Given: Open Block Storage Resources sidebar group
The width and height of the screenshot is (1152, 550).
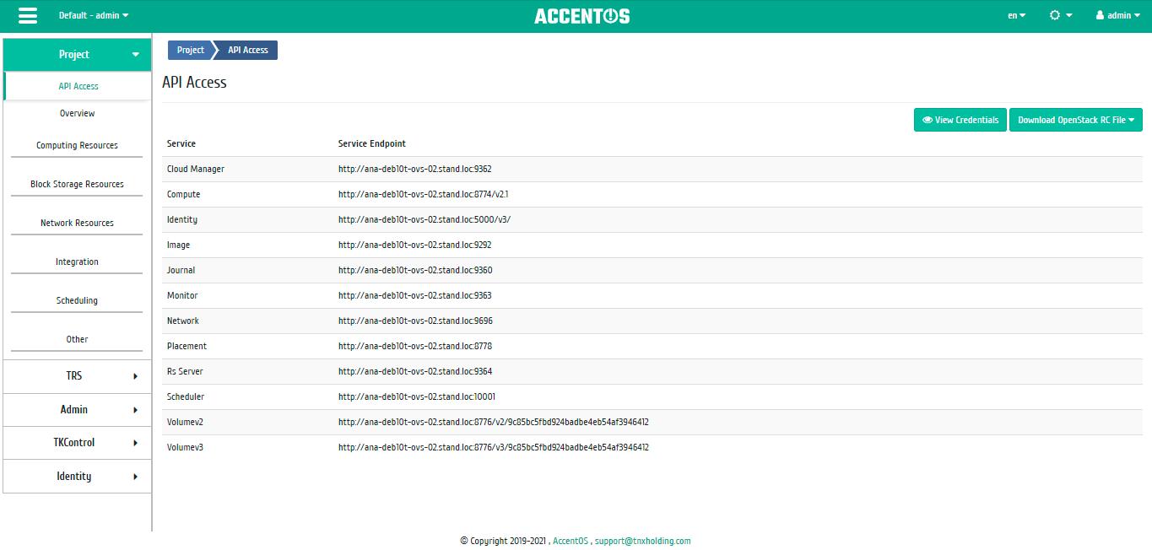Looking at the screenshot, I should 77,184.
